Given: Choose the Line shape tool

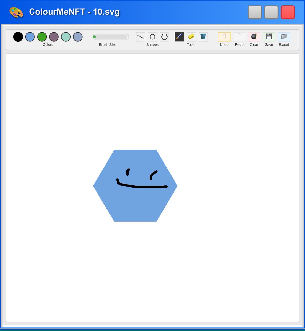Looking at the screenshot, I should (x=140, y=37).
